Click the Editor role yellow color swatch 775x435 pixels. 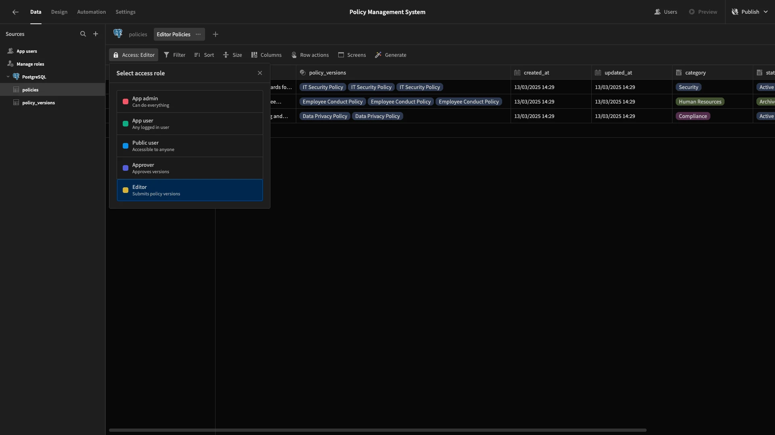pyautogui.click(x=126, y=190)
